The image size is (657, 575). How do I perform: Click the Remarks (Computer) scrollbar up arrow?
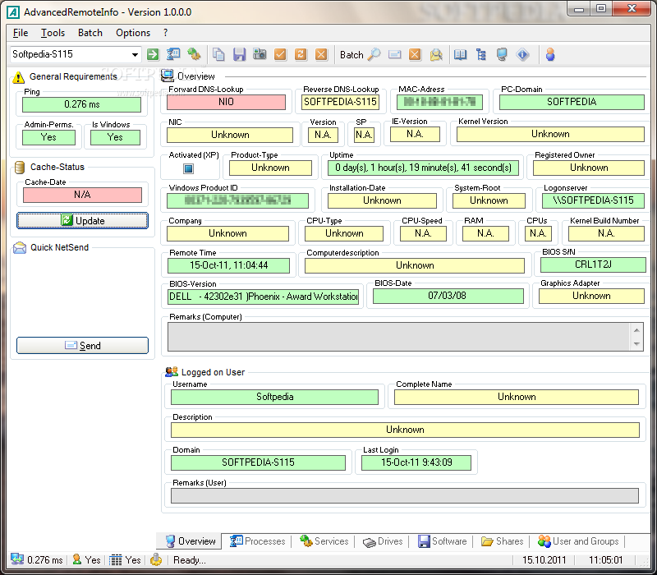point(637,330)
